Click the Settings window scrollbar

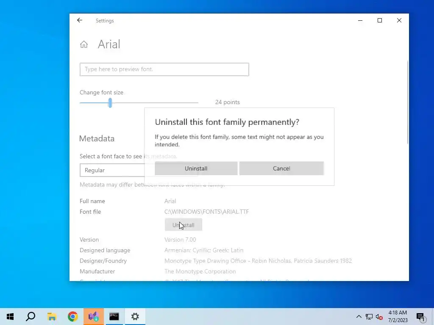pos(407,102)
